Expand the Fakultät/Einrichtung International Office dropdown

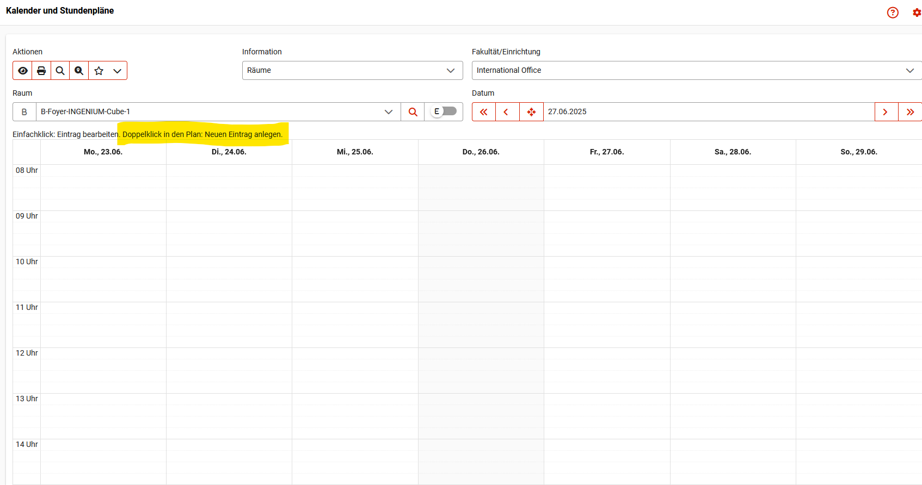tap(697, 70)
